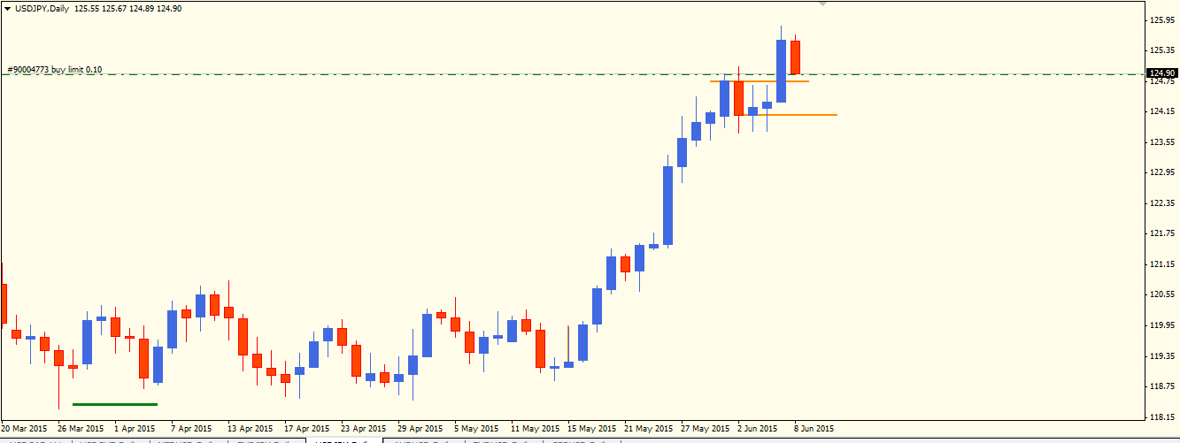This screenshot has width=1180, height=443.
Task: Click the 13 Apr 2015 date label
Action: tap(251, 428)
